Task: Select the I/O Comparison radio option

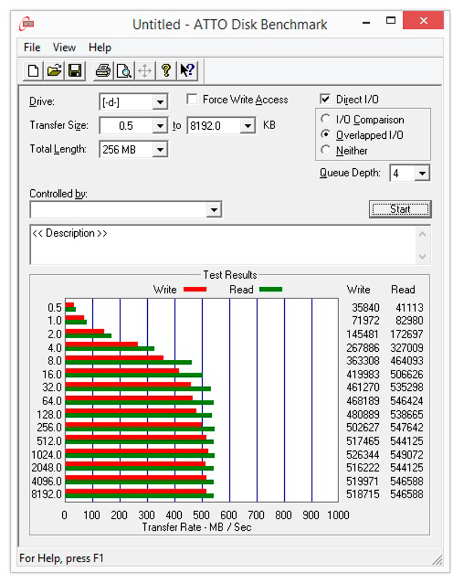Action: [x=326, y=120]
